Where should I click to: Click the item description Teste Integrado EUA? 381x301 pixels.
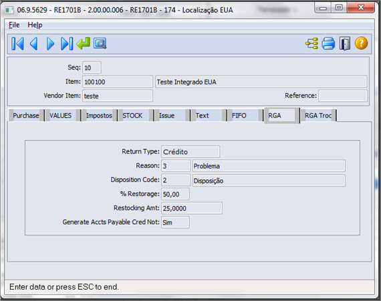coord(261,82)
